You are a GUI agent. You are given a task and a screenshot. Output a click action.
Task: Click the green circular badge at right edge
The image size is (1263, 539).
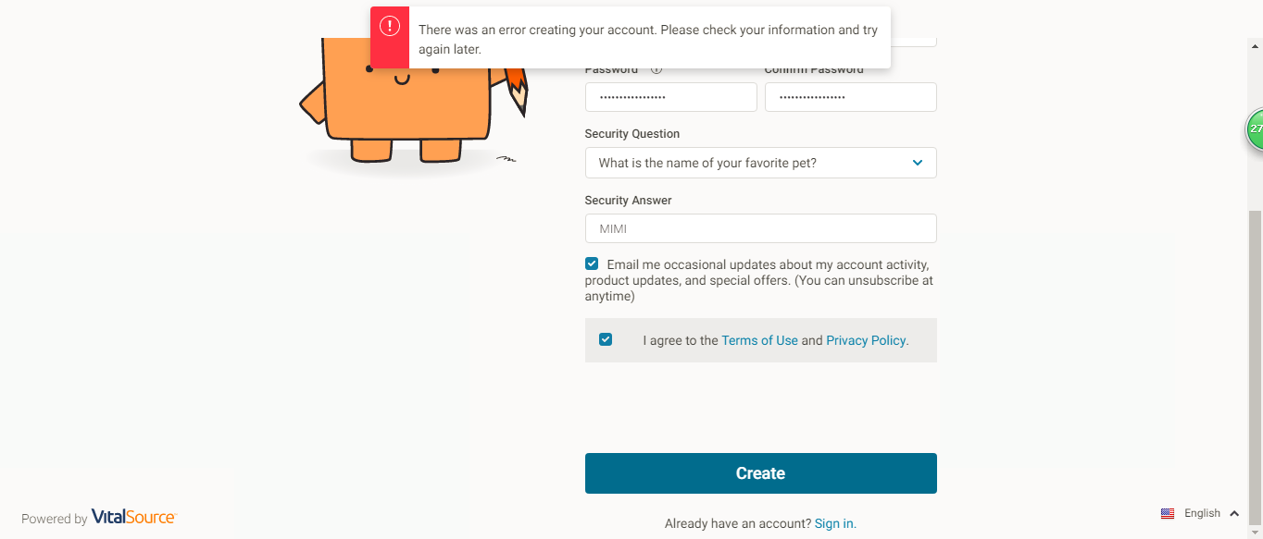[1255, 129]
